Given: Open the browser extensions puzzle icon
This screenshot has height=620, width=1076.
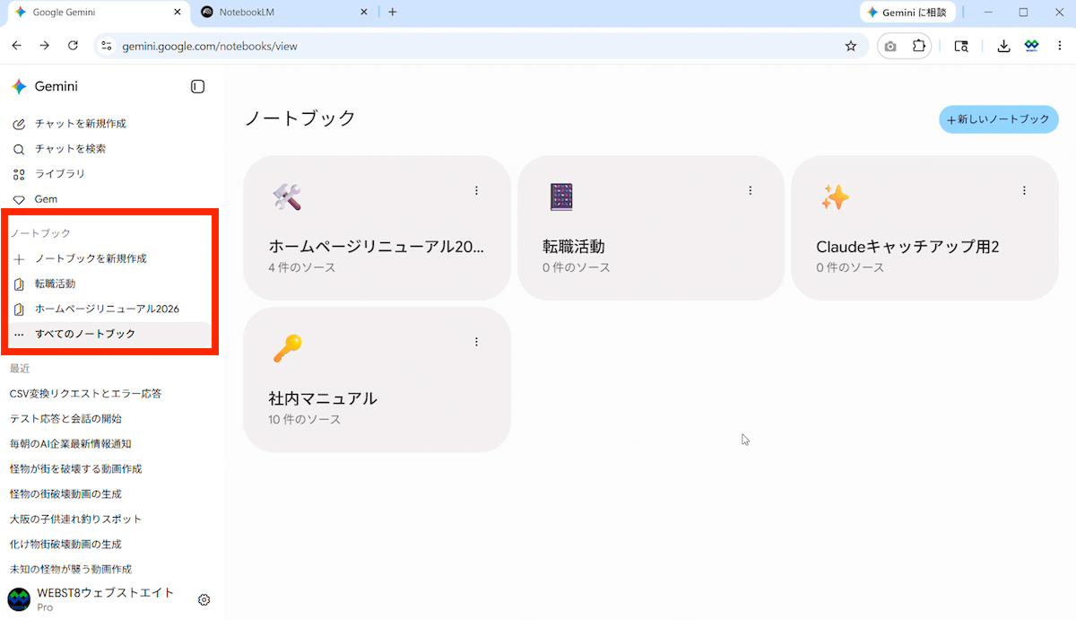Looking at the screenshot, I should (919, 46).
